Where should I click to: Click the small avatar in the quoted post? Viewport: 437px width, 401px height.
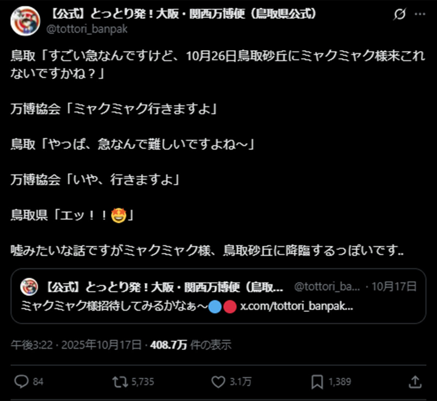click(x=29, y=287)
